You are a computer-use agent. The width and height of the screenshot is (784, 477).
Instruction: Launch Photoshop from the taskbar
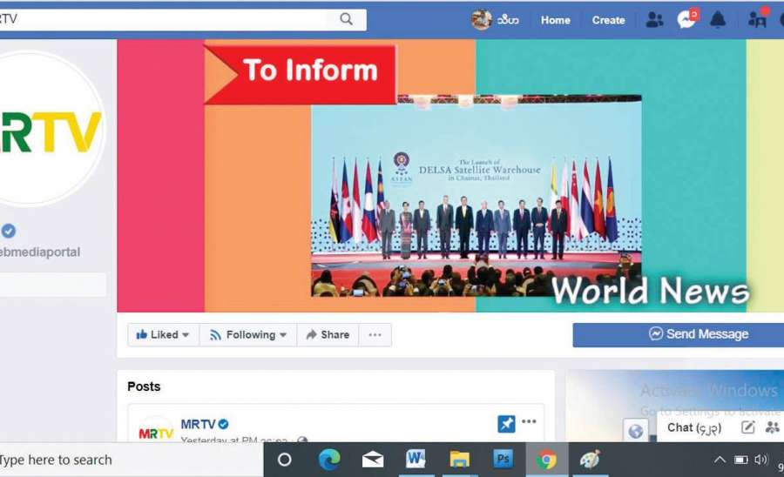(503, 460)
